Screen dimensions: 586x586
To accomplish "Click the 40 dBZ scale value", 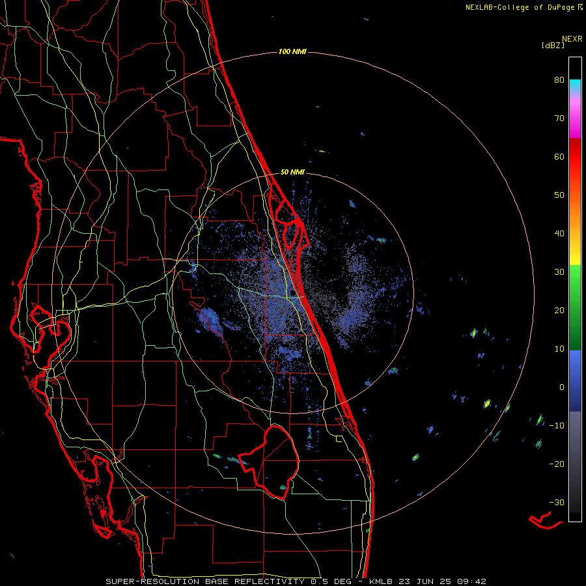I will pos(559,234).
